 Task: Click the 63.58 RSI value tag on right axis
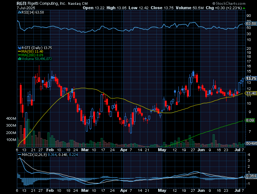click(x=251, y=24)
